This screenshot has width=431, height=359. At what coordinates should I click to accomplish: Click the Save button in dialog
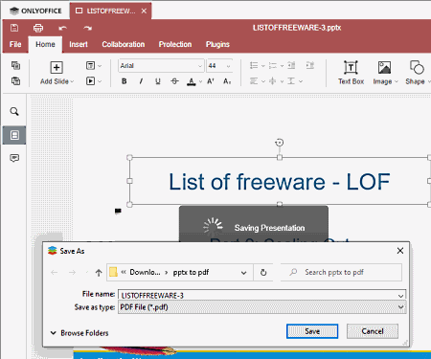pos(312,331)
